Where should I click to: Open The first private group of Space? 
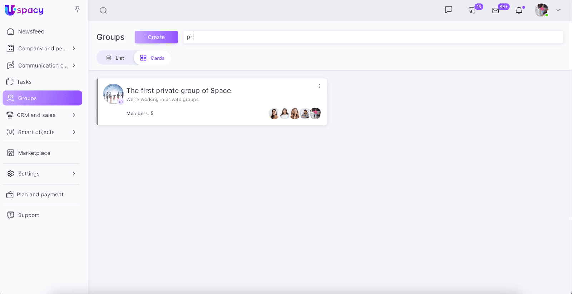tap(178, 91)
